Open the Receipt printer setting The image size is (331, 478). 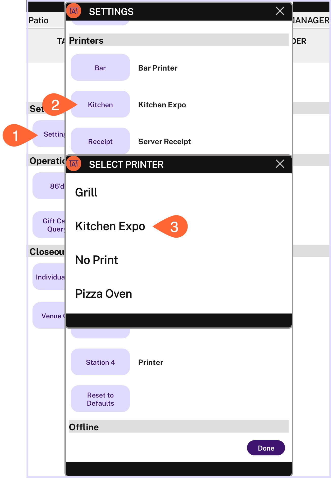pyautogui.click(x=100, y=141)
